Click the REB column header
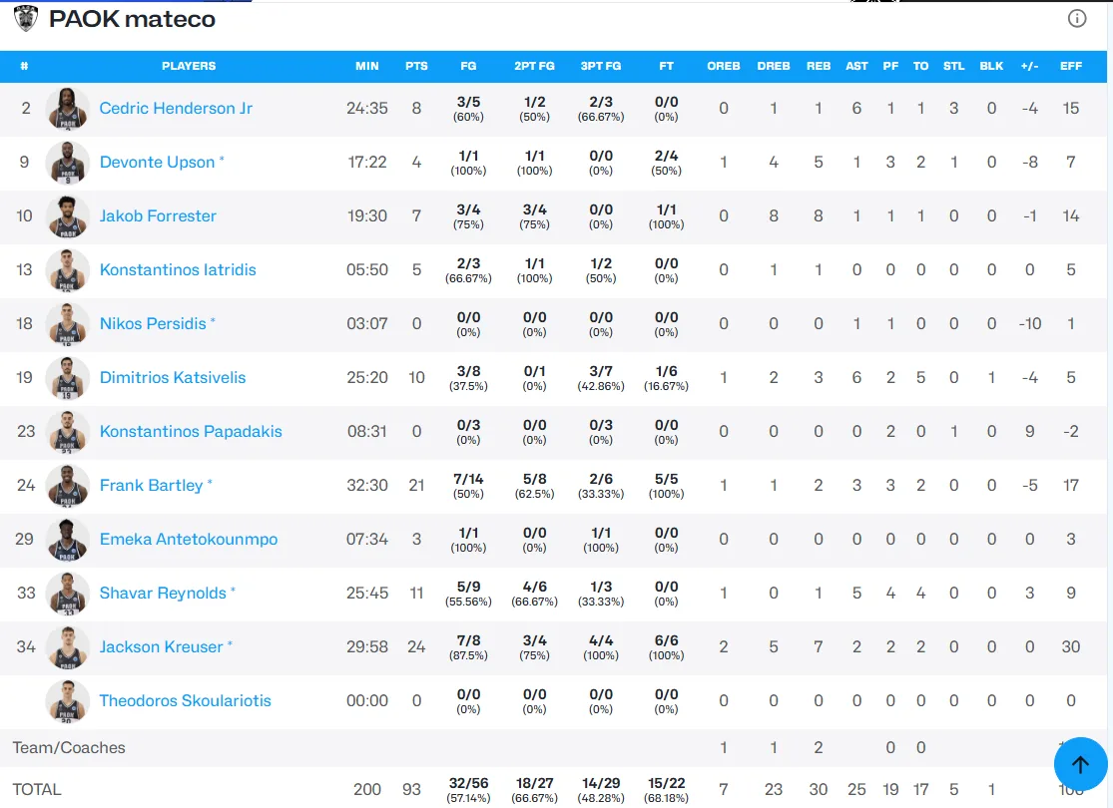1113x808 pixels. 819,66
